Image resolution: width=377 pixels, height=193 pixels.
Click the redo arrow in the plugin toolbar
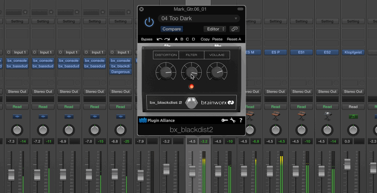(x=167, y=39)
